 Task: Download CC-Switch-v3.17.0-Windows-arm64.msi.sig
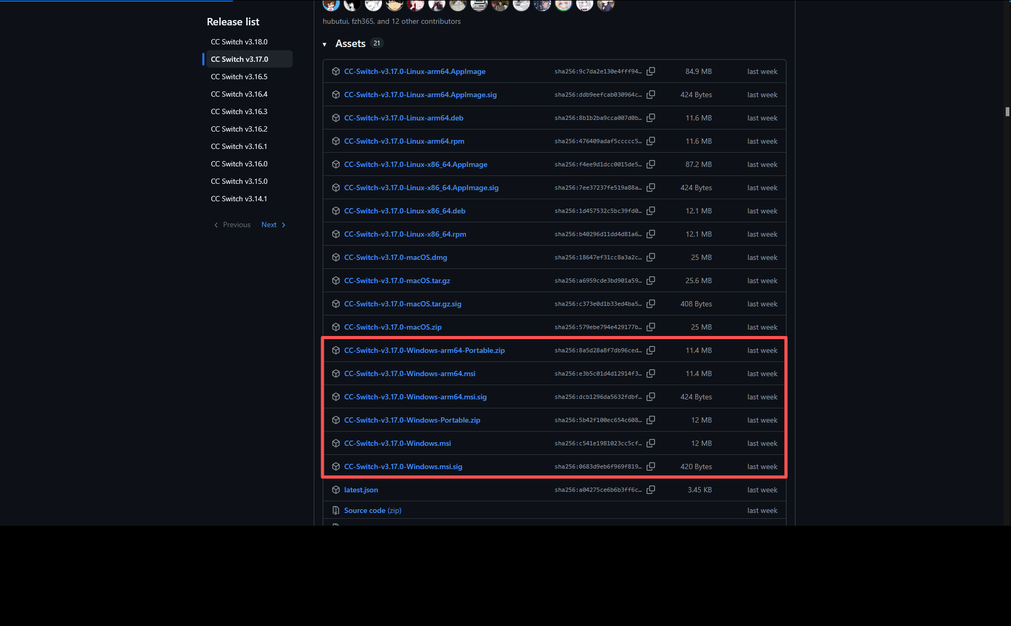tap(416, 397)
